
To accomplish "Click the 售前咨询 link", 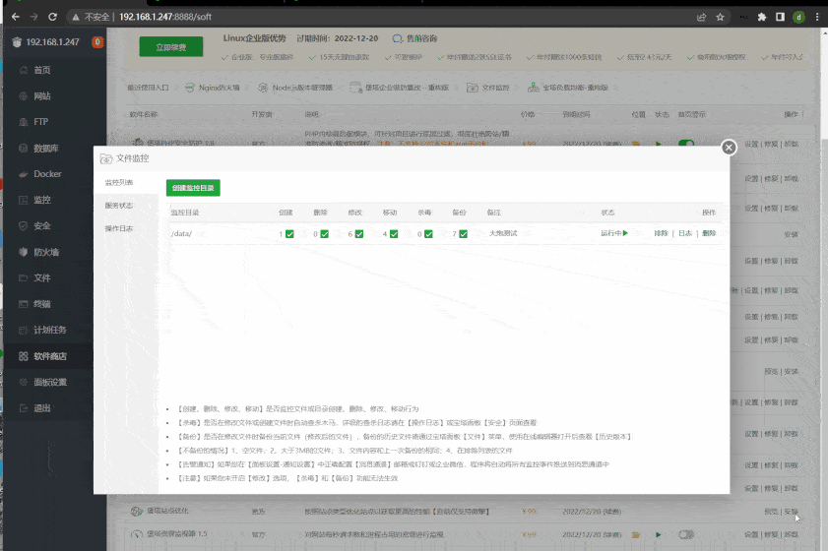I will tap(415, 38).
